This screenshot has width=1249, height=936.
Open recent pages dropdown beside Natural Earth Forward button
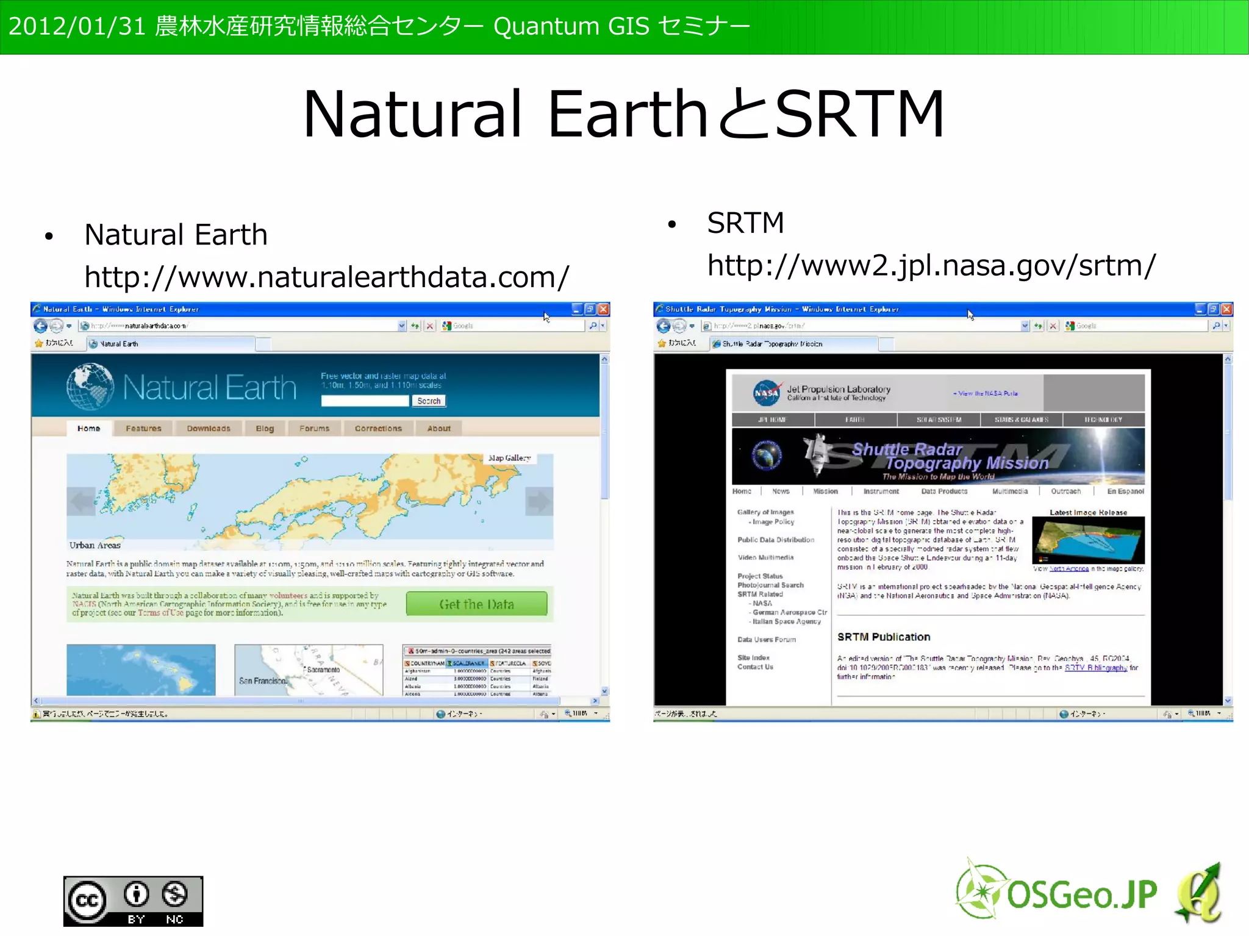(x=69, y=326)
